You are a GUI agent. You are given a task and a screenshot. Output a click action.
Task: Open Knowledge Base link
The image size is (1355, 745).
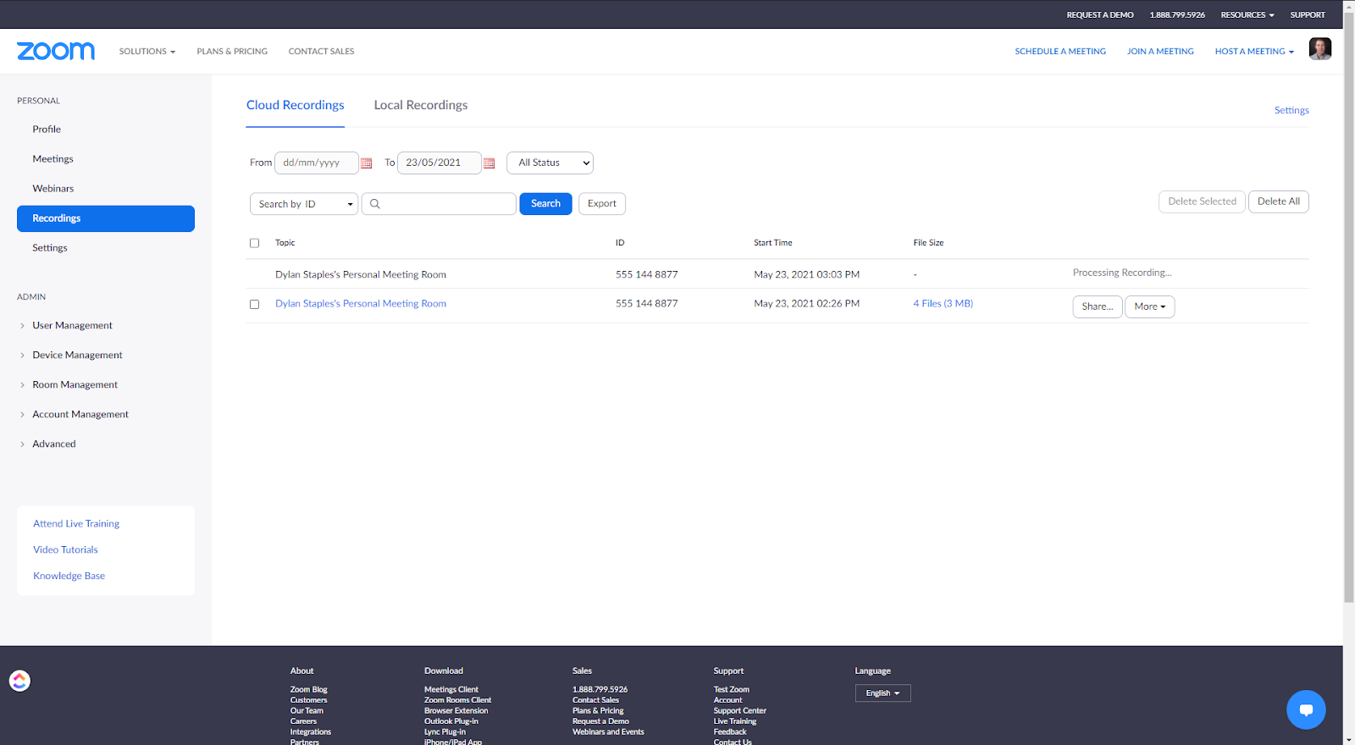tap(69, 577)
